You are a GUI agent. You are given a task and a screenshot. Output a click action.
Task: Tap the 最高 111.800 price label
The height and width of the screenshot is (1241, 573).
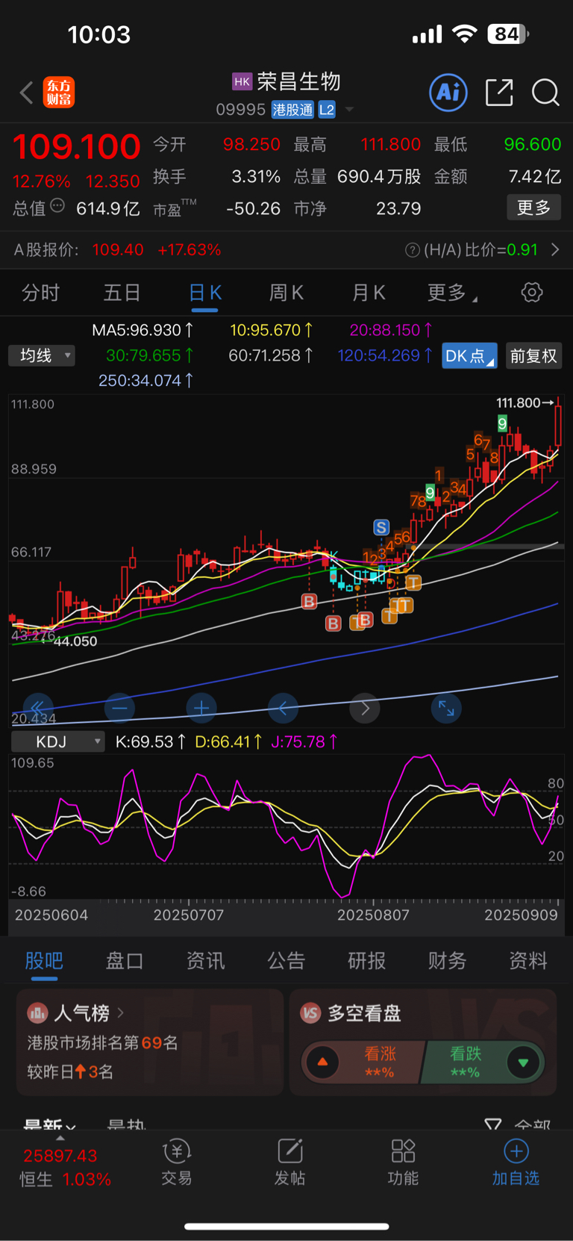357,144
